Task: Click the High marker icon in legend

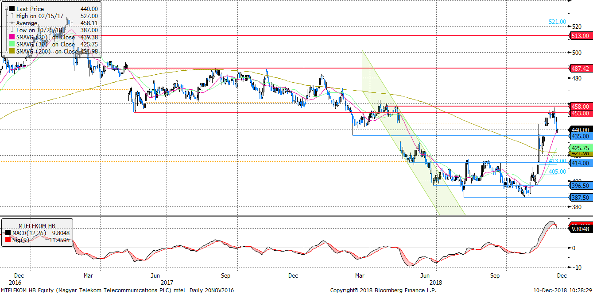Action: click(12, 16)
